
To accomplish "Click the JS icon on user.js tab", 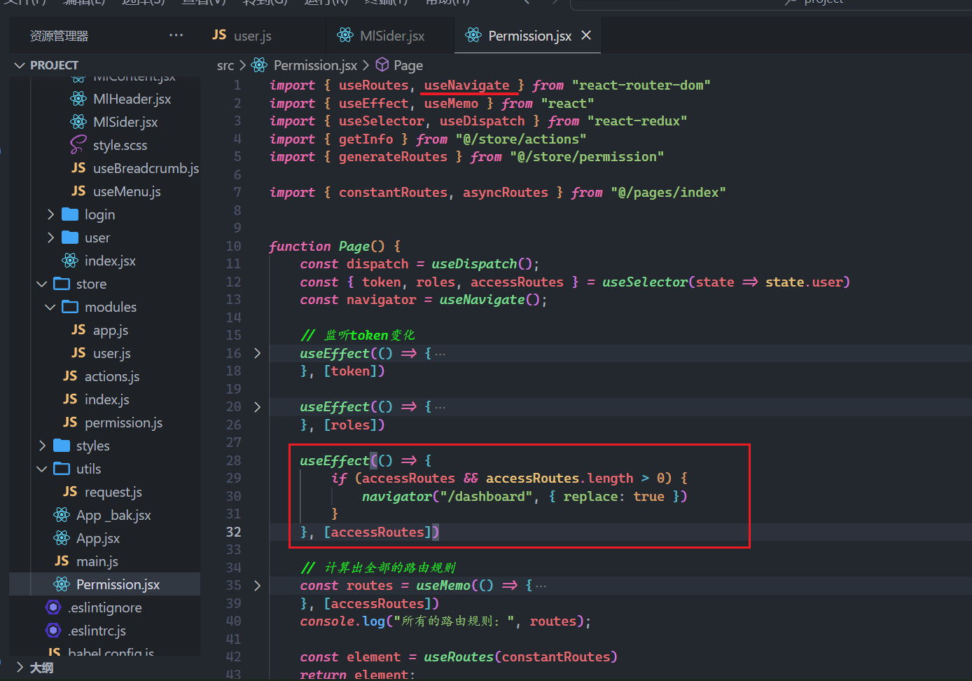I will point(219,35).
